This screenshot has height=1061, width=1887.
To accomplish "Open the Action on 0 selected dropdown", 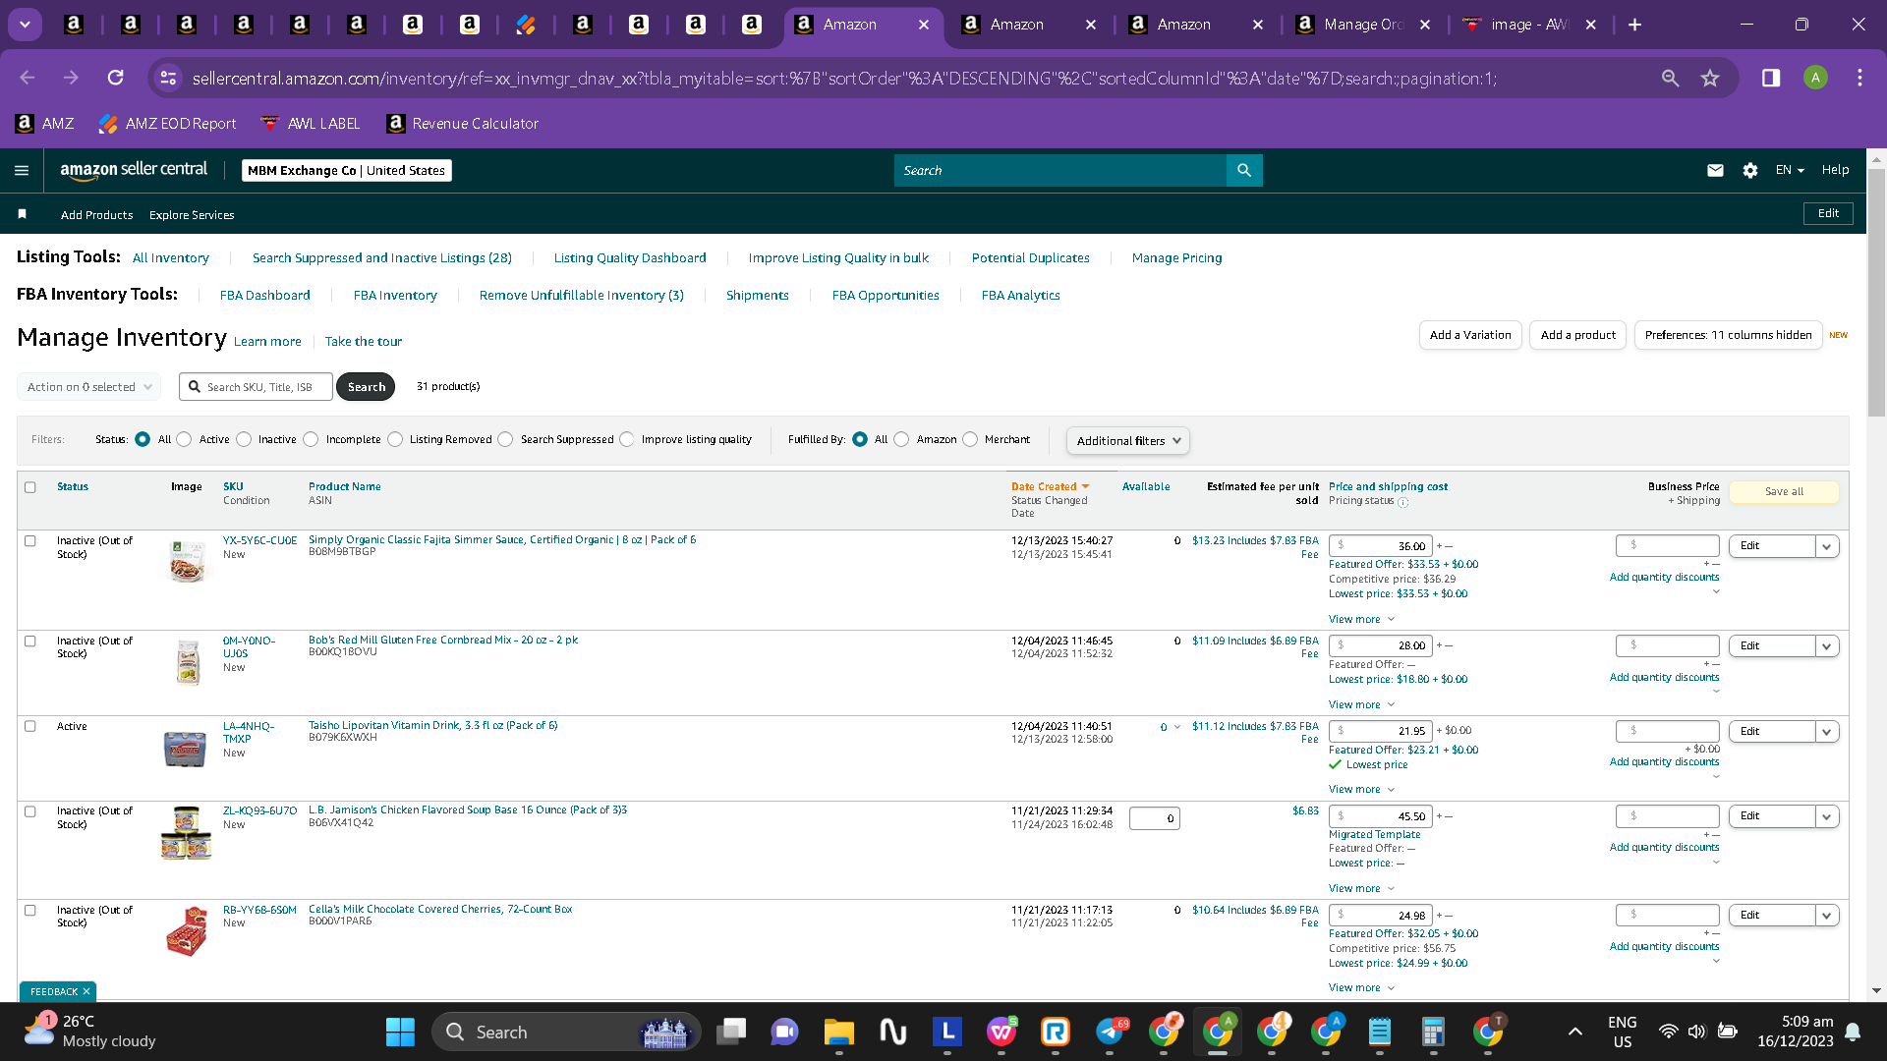I will point(89,387).
